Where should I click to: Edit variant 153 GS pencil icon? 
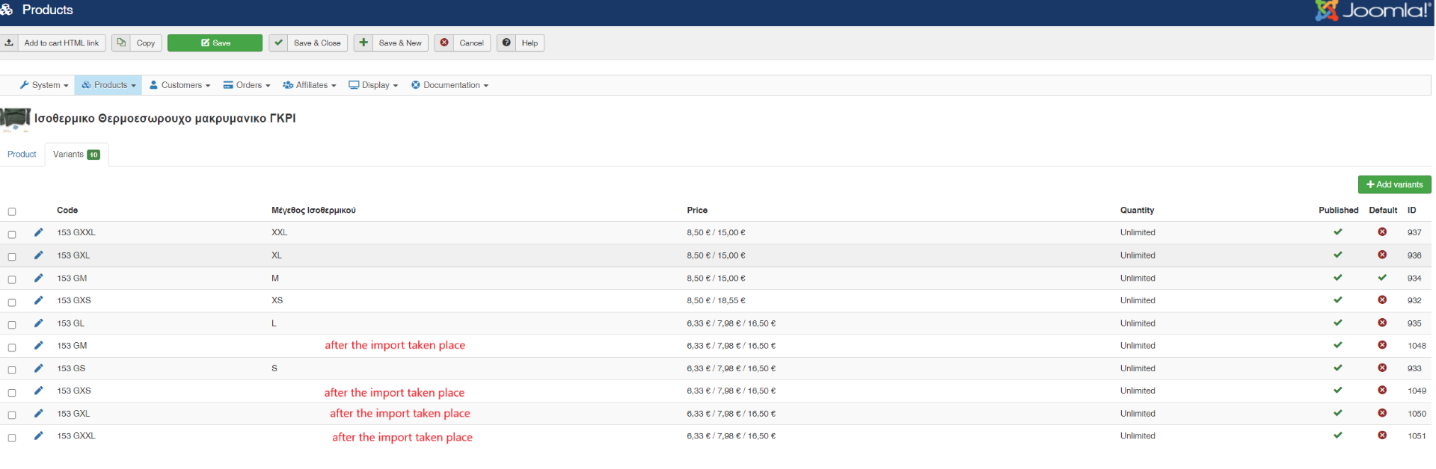pos(39,368)
